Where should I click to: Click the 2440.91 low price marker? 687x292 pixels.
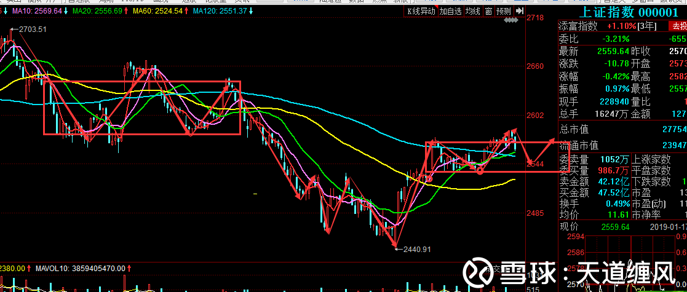416,249
